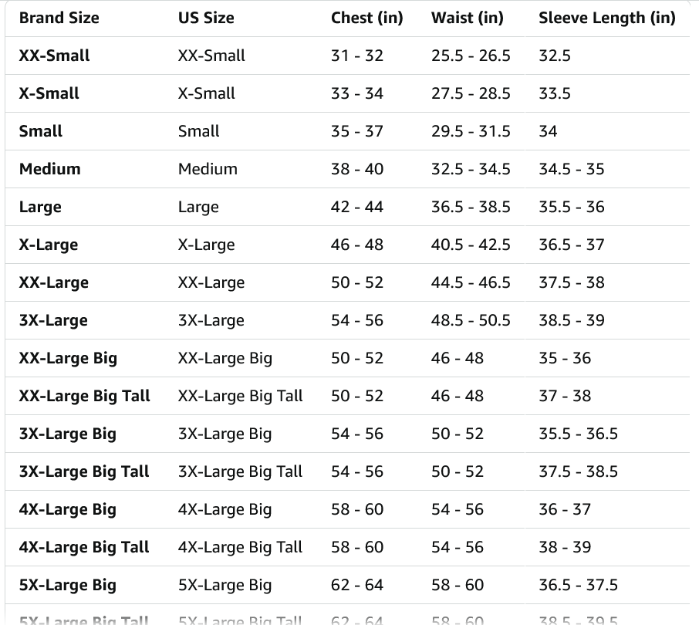Click the Chest (in) column header
This screenshot has height=625, width=699.
[x=366, y=18]
